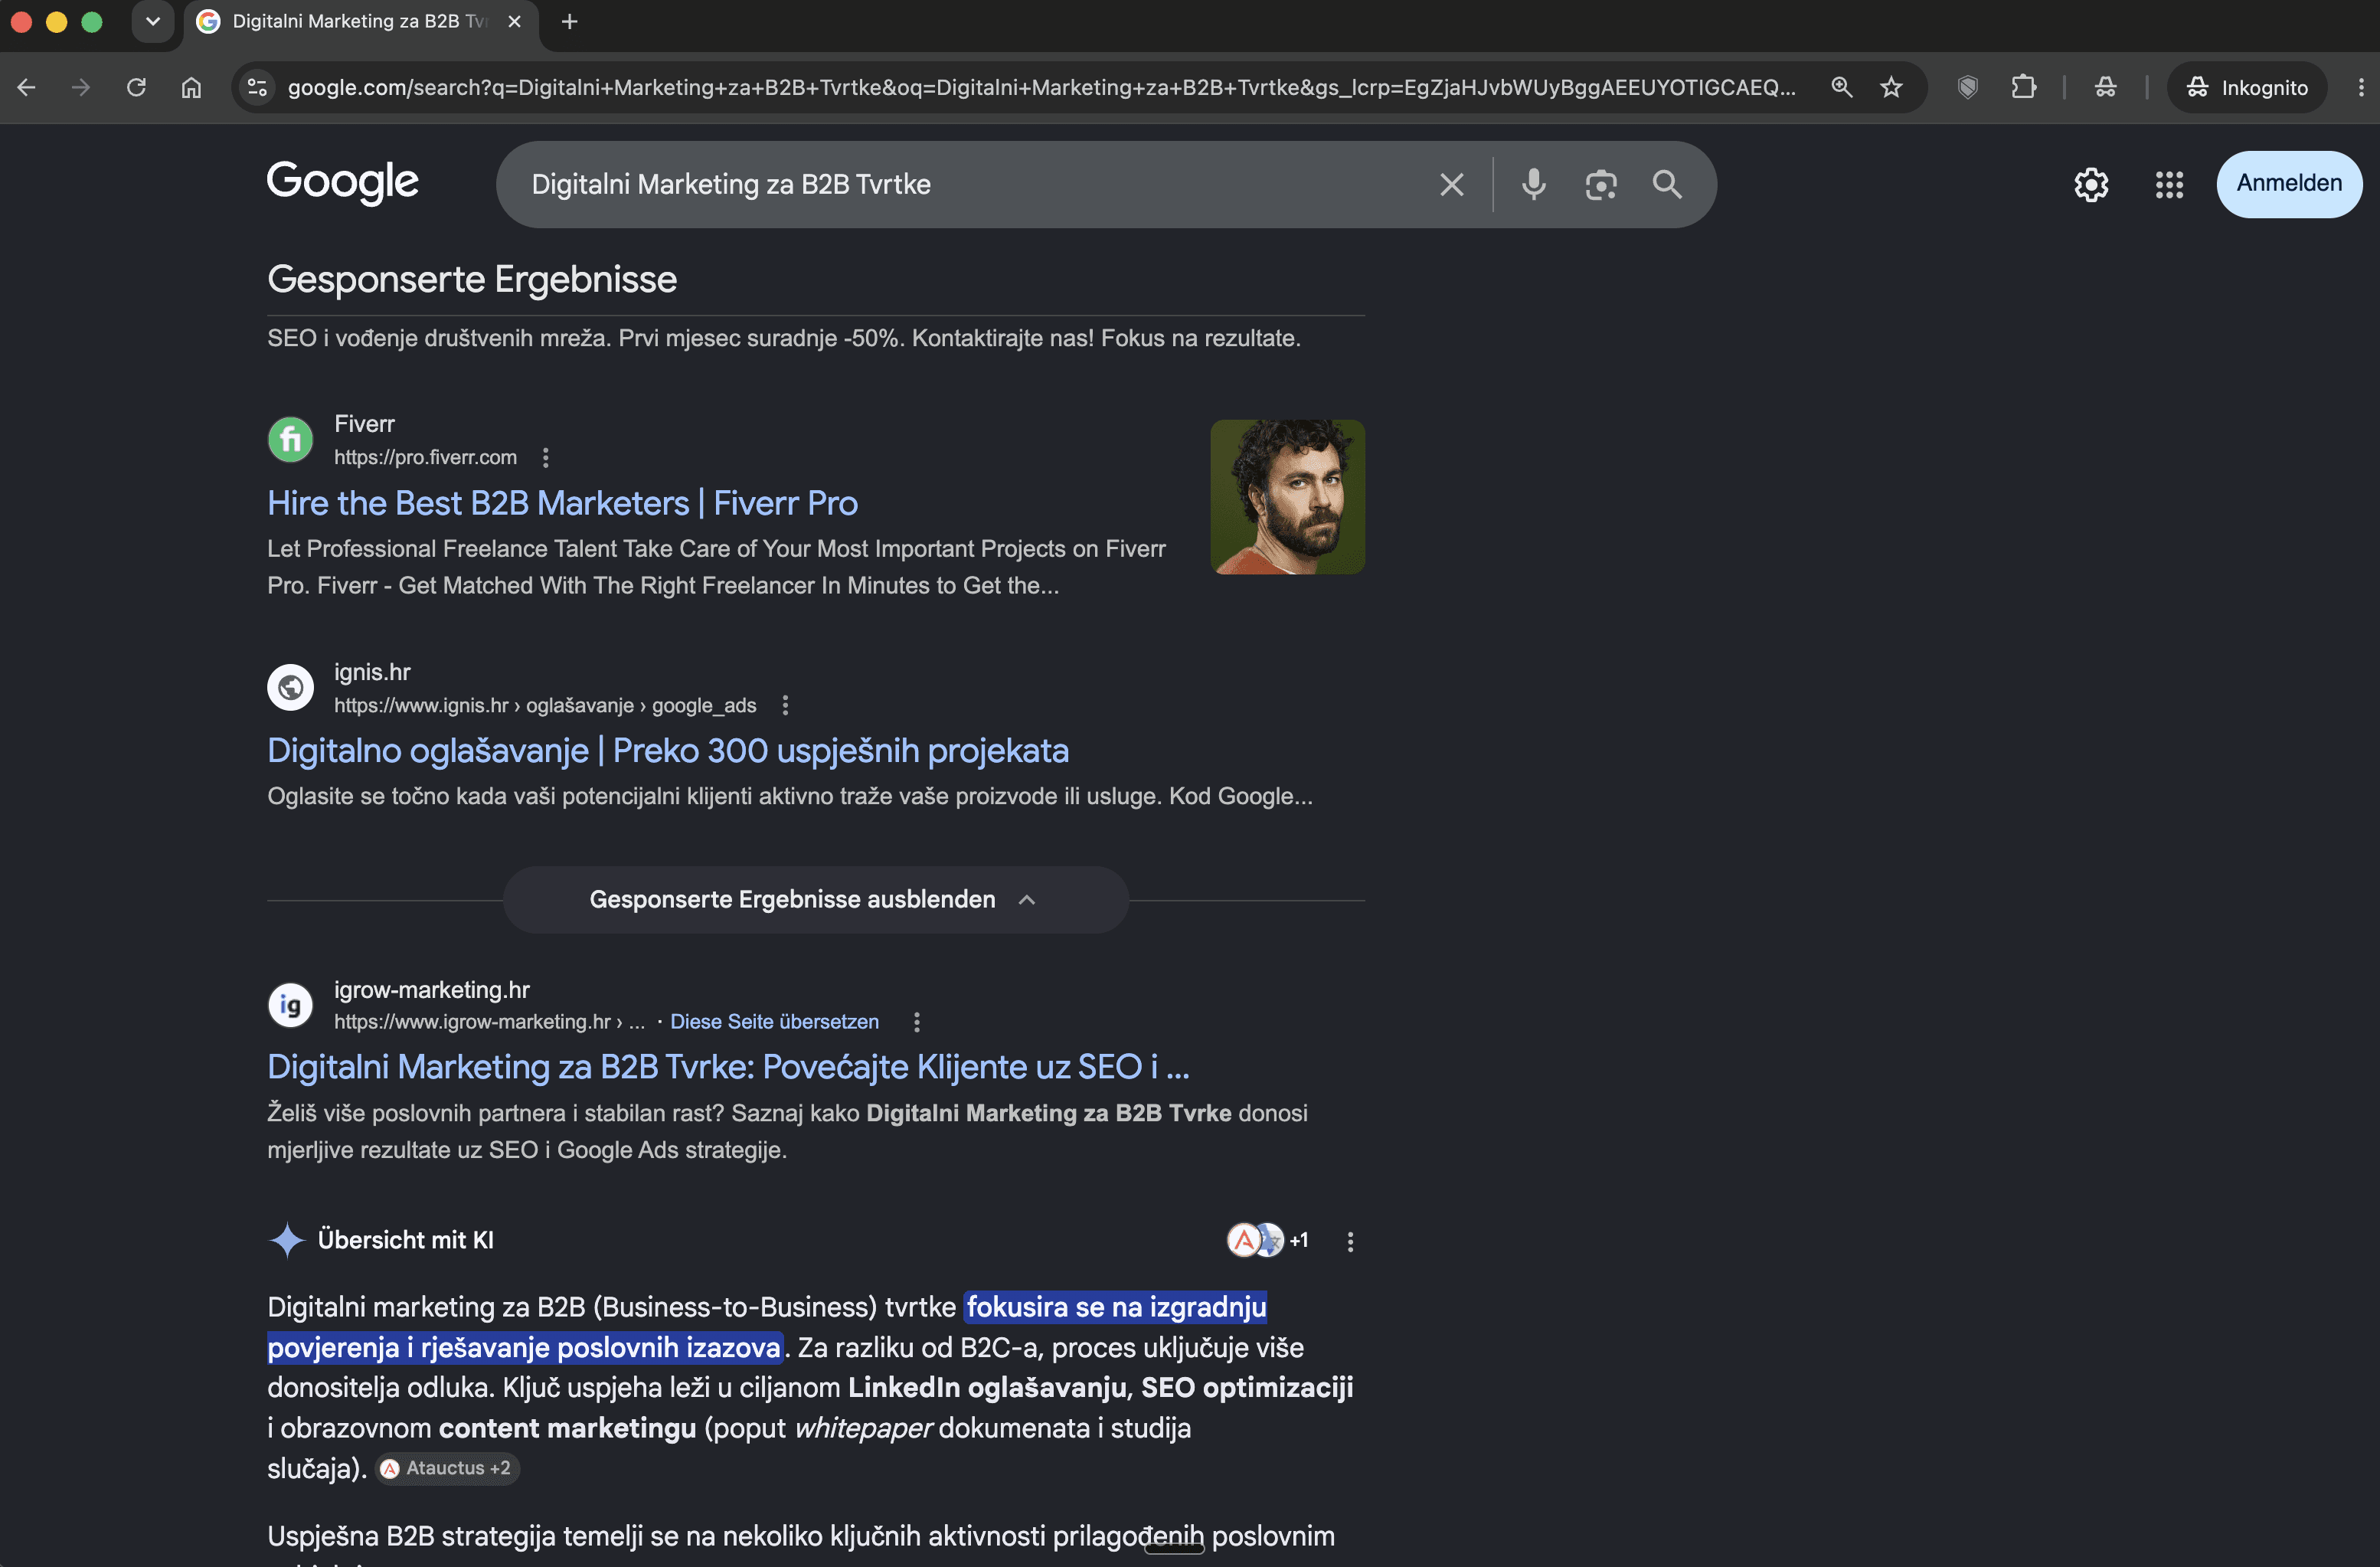Open more options for igrow-marketing result
2380x1567 pixels.
coord(916,1022)
